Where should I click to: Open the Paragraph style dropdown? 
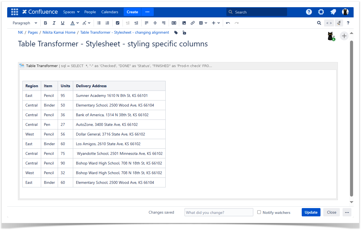25,23
